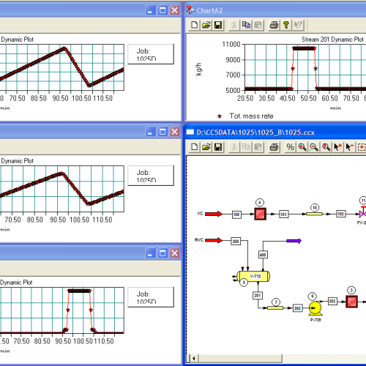Save the 1025.ccx flowsheet file
366x366 pixels.
click(x=218, y=147)
